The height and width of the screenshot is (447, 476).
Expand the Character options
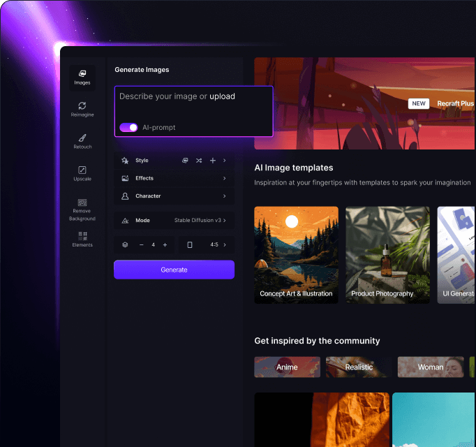click(x=174, y=196)
